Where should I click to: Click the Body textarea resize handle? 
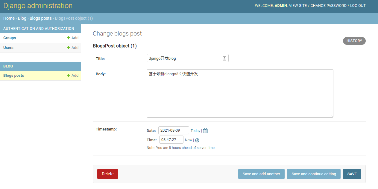pos(332,116)
